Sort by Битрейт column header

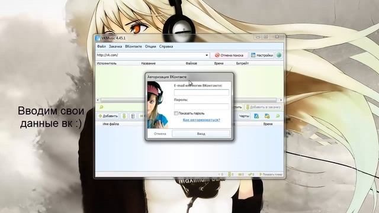pyautogui.click(x=242, y=63)
